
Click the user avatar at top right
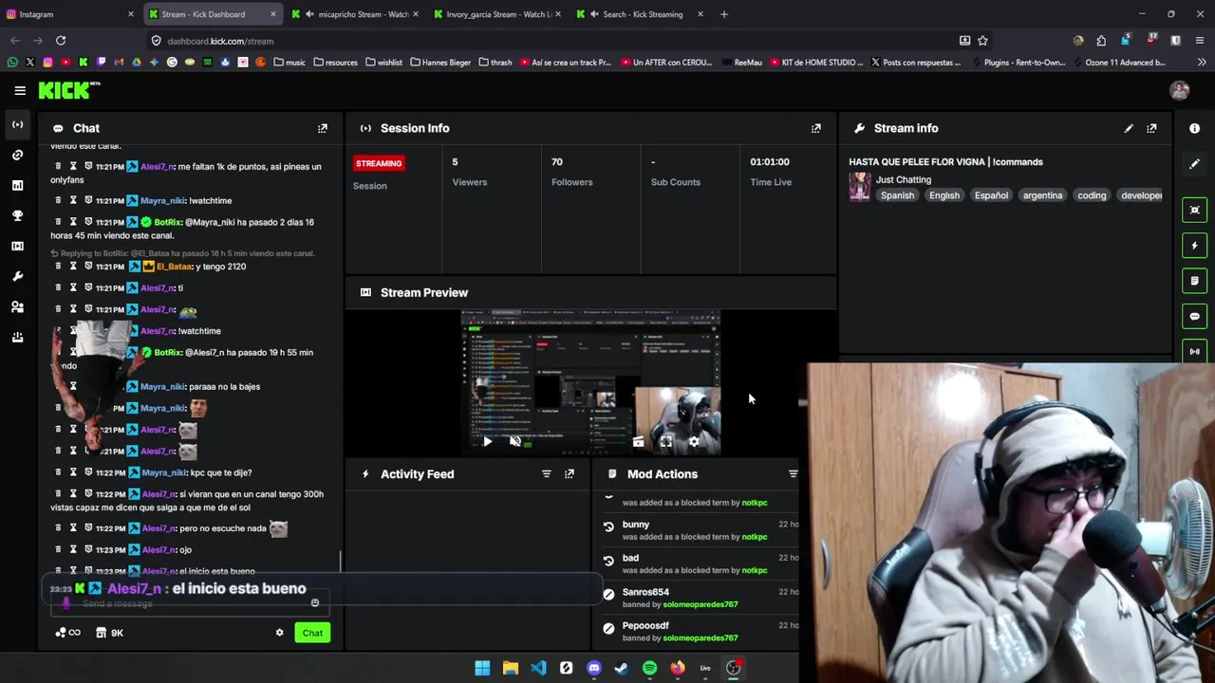click(1180, 90)
